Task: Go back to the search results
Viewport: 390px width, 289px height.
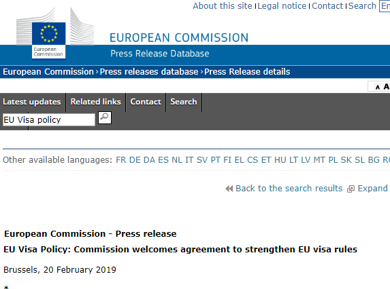Action: click(289, 189)
